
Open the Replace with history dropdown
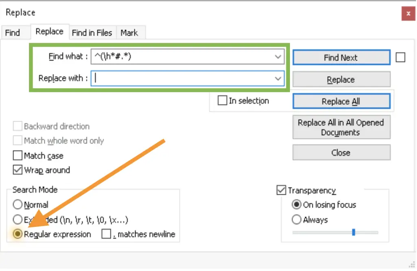pyautogui.click(x=278, y=78)
